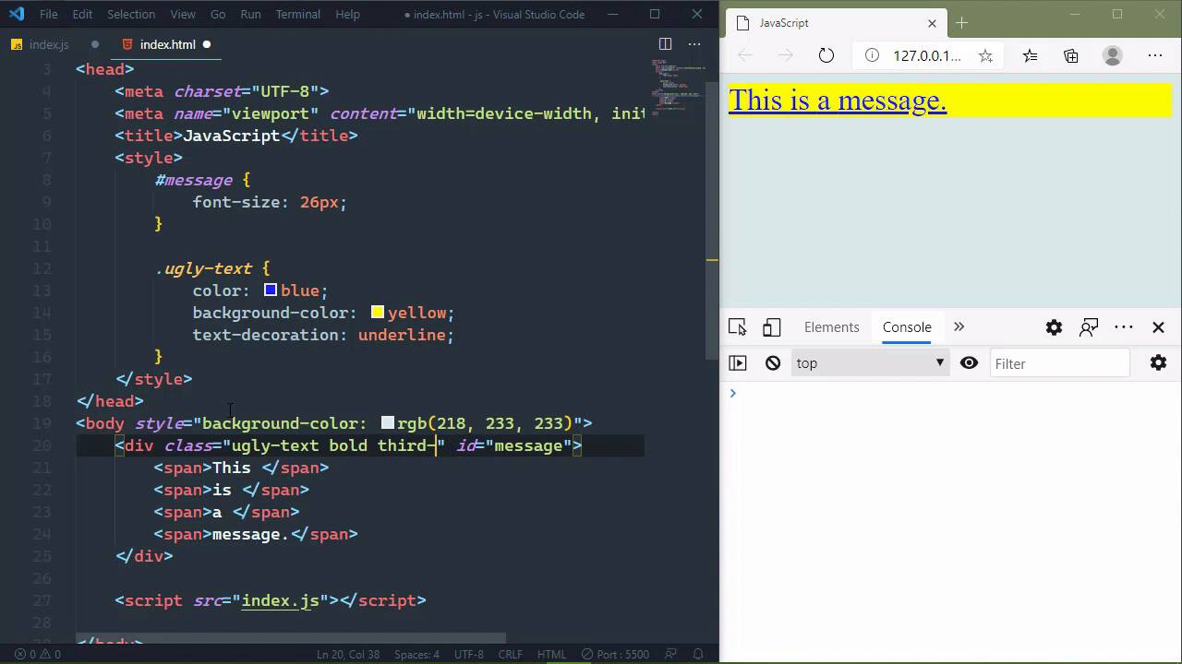Split the editor to the right
1182x664 pixels.
tap(665, 44)
